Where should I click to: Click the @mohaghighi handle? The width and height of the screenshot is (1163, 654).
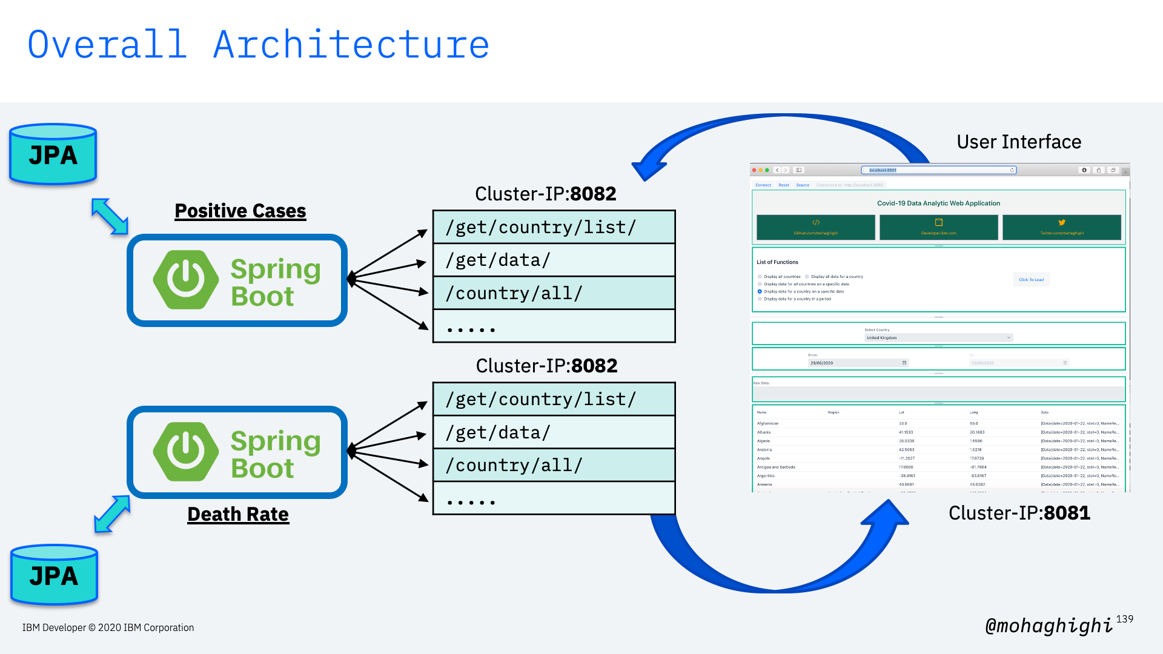click(1049, 626)
